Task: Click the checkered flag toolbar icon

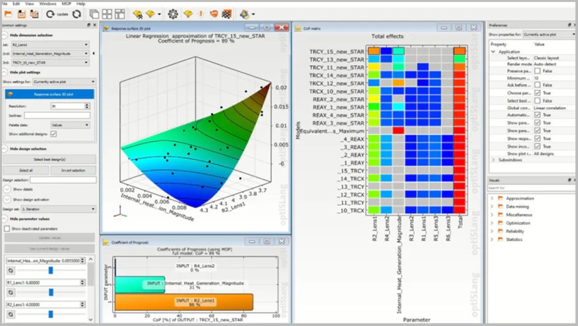Action: pos(225,14)
